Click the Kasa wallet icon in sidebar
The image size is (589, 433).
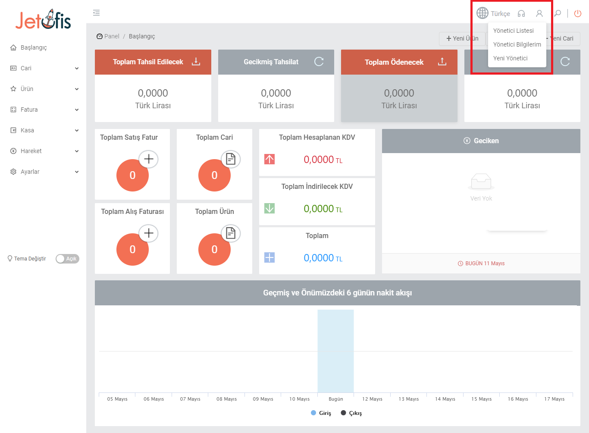tap(13, 130)
